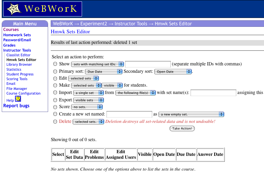Open the Email instructor tool link
The image size is (264, 175).
click(11, 84)
